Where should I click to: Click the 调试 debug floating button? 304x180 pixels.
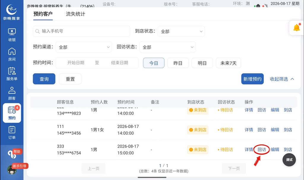289,160
